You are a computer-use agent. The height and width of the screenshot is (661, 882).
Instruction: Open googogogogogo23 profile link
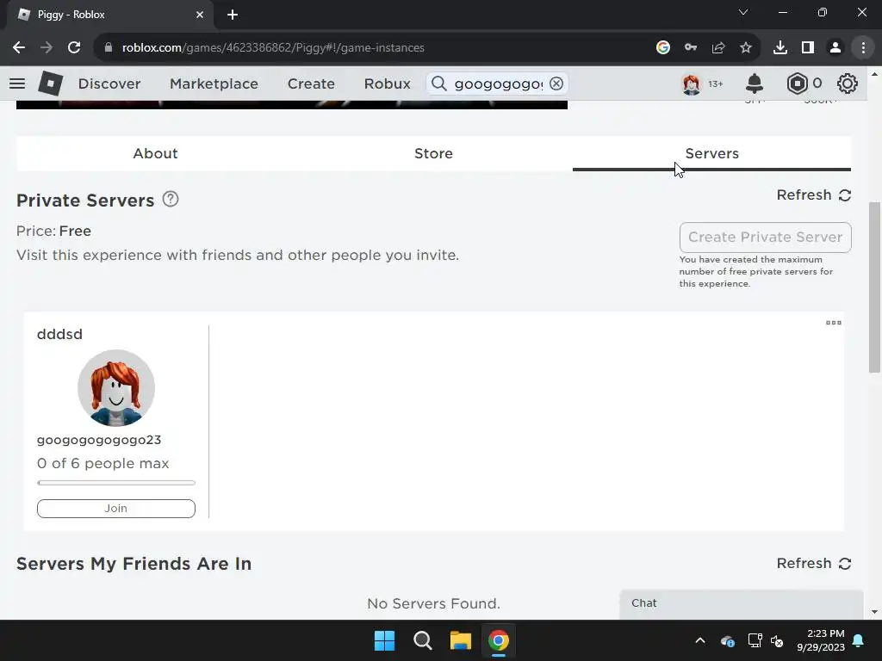click(x=99, y=440)
